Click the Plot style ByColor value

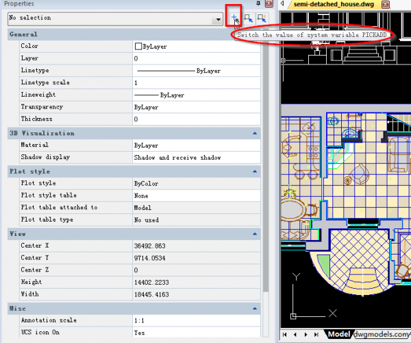(x=197, y=183)
